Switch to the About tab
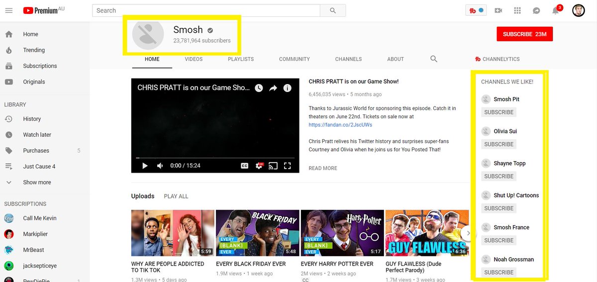 [396, 59]
